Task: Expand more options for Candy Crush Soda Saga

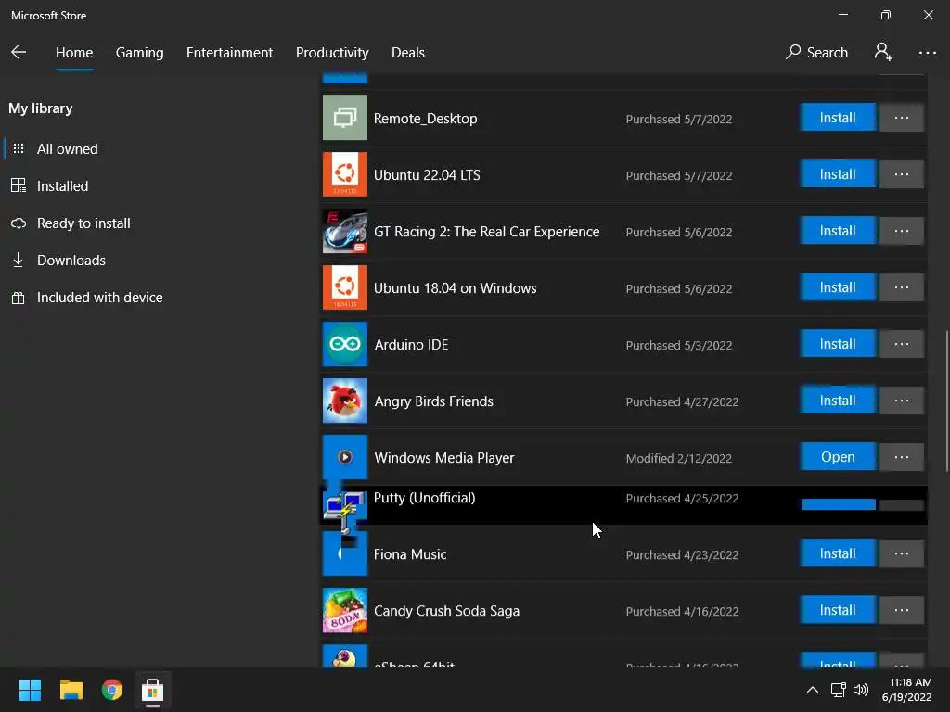Action: coord(902,610)
